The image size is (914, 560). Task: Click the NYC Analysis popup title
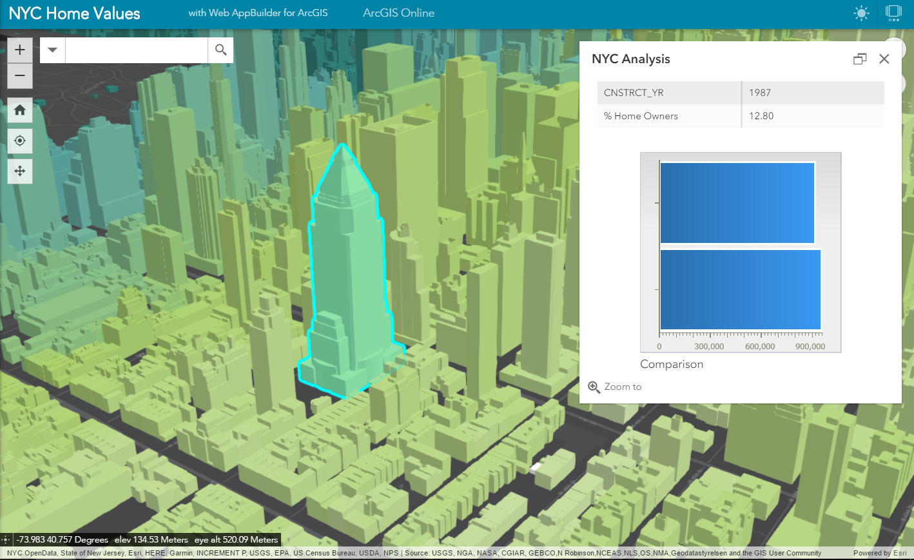pyautogui.click(x=631, y=59)
